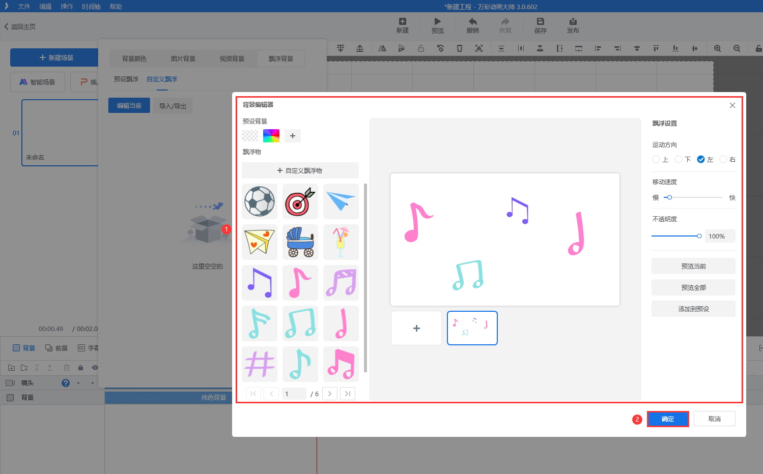Select the baby stroller floating object
Screen dimensions: 763x474
coord(300,242)
